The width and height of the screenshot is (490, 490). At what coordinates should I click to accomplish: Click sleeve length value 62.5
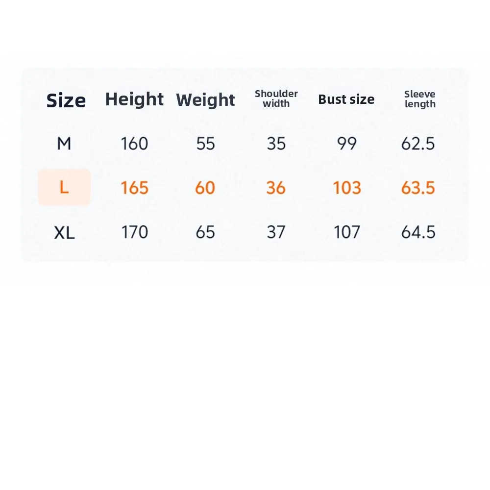pos(418,144)
